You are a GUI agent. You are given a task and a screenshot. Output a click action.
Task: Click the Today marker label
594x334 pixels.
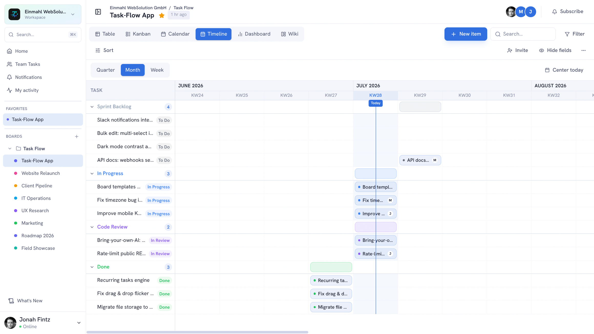(376, 103)
